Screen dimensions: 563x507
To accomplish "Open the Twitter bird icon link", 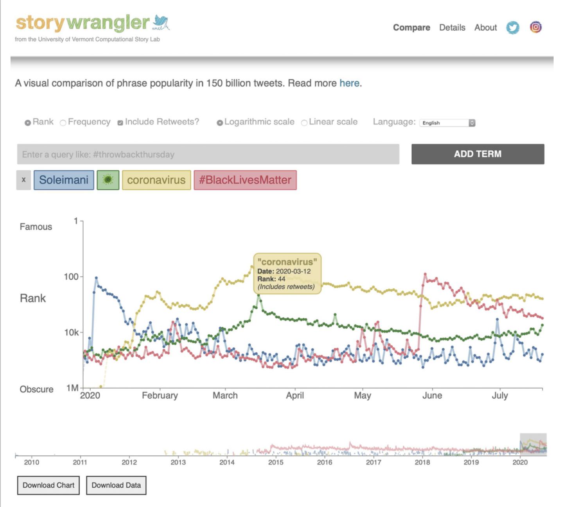I will pos(513,27).
